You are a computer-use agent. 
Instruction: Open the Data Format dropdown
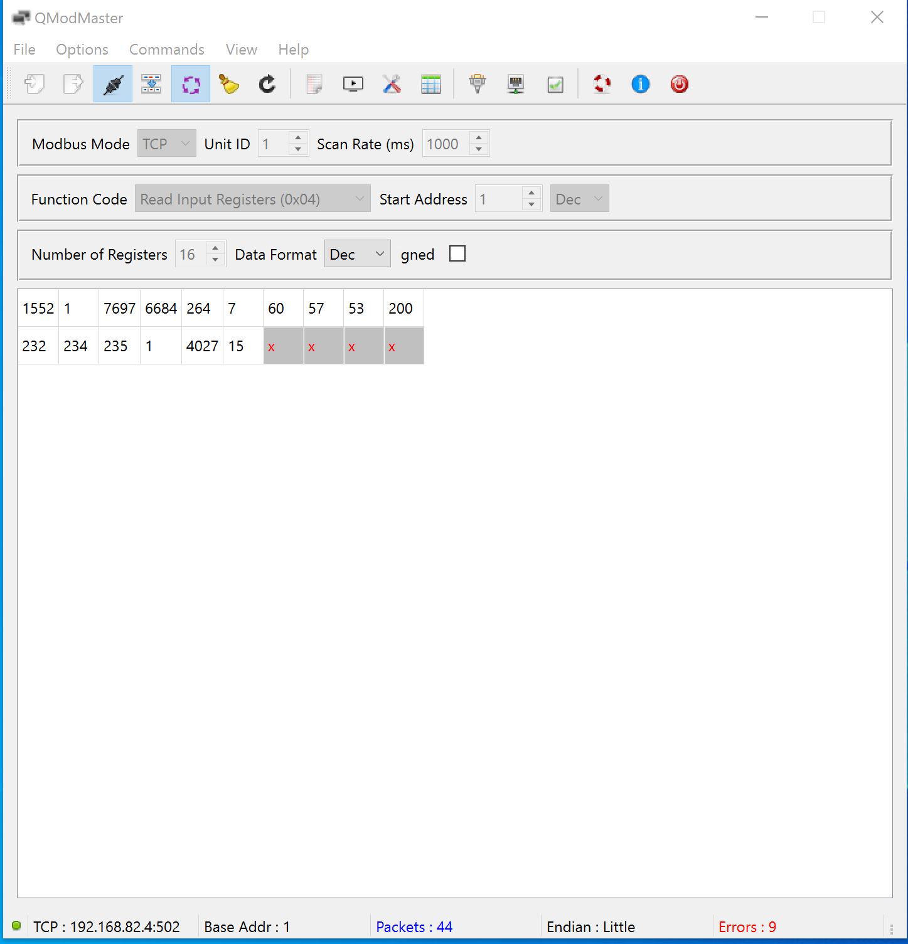pos(357,253)
